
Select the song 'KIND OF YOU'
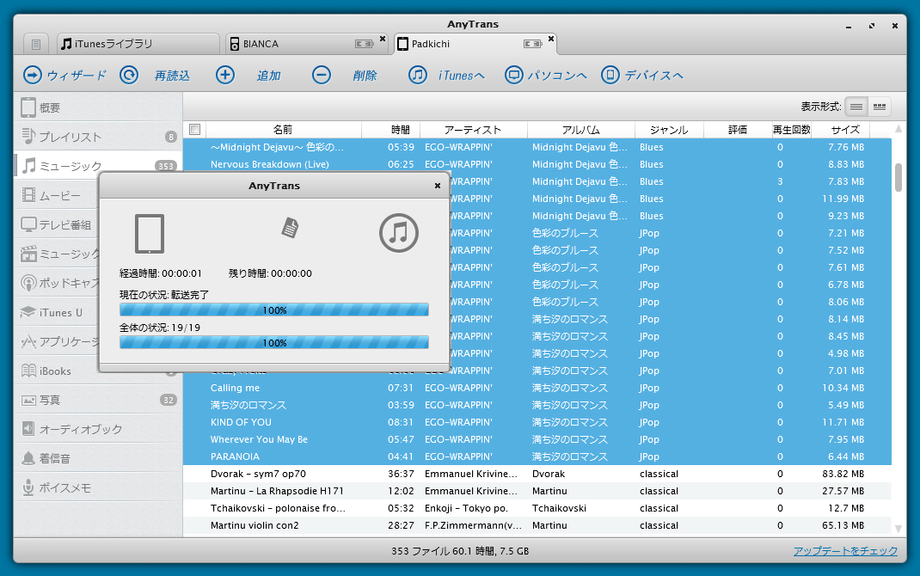click(x=537, y=422)
